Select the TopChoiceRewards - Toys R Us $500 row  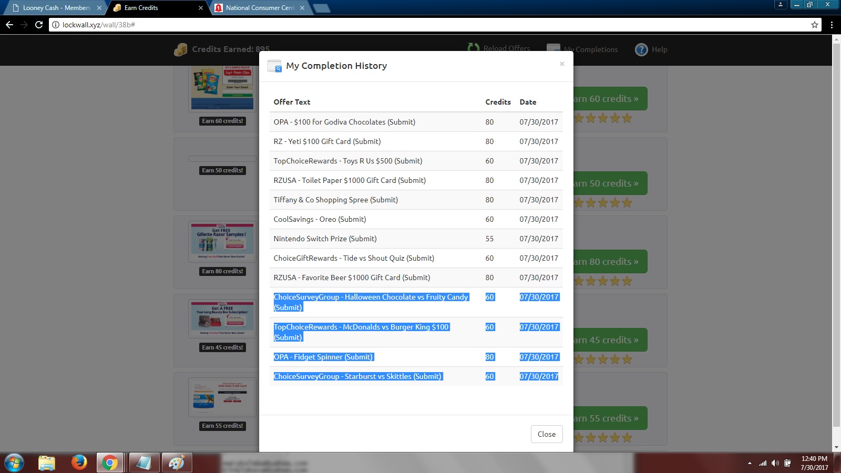(x=416, y=161)
